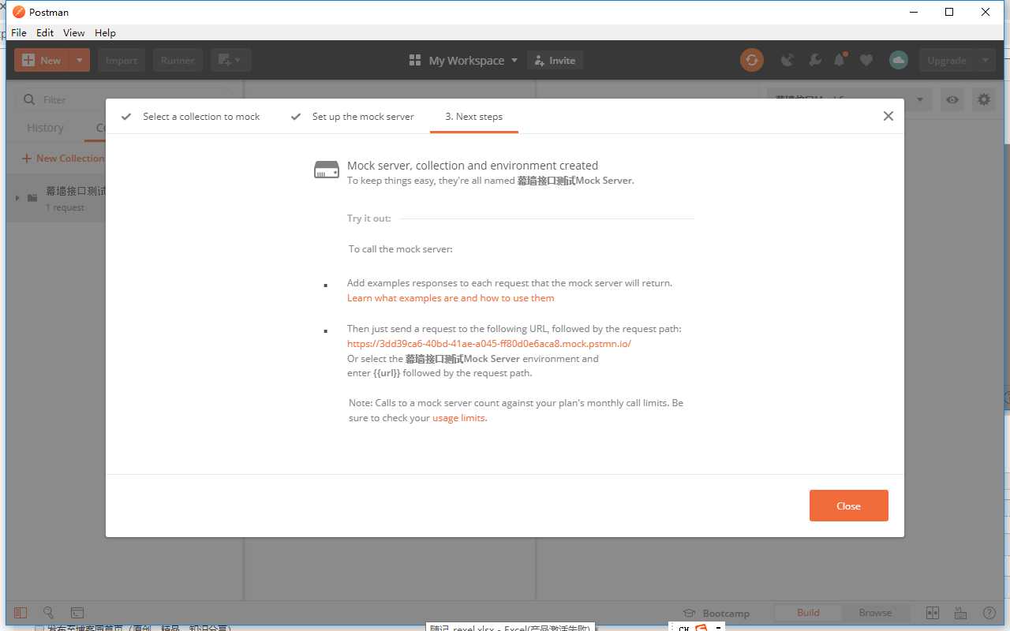Click the Excel window label in taskbar
The height and width of the screenshot is (631, 1010).
[510, 628]
